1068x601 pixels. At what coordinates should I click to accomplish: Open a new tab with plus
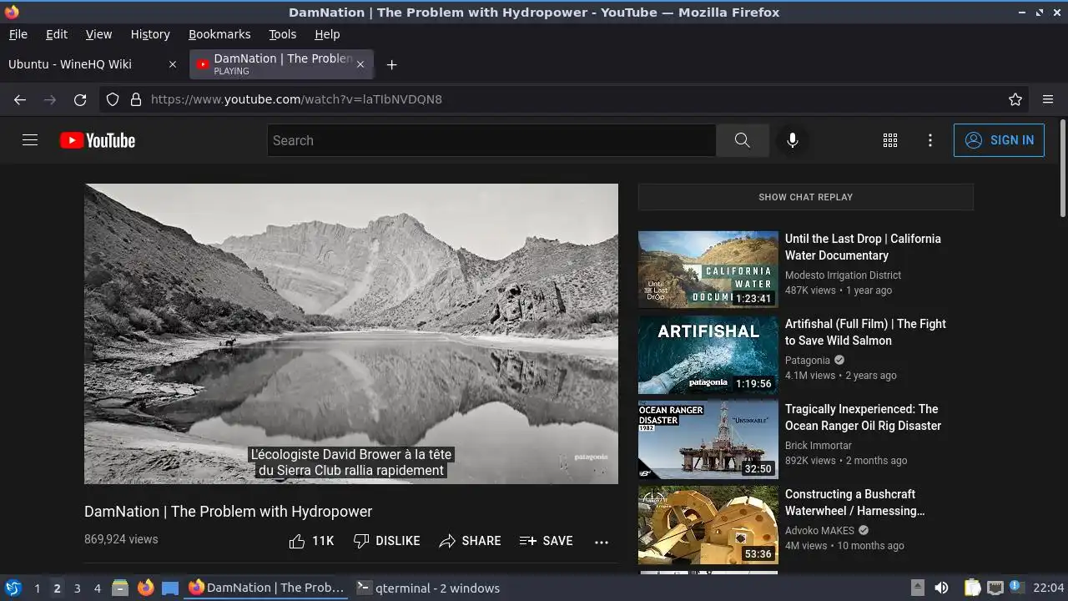point(391,64)
